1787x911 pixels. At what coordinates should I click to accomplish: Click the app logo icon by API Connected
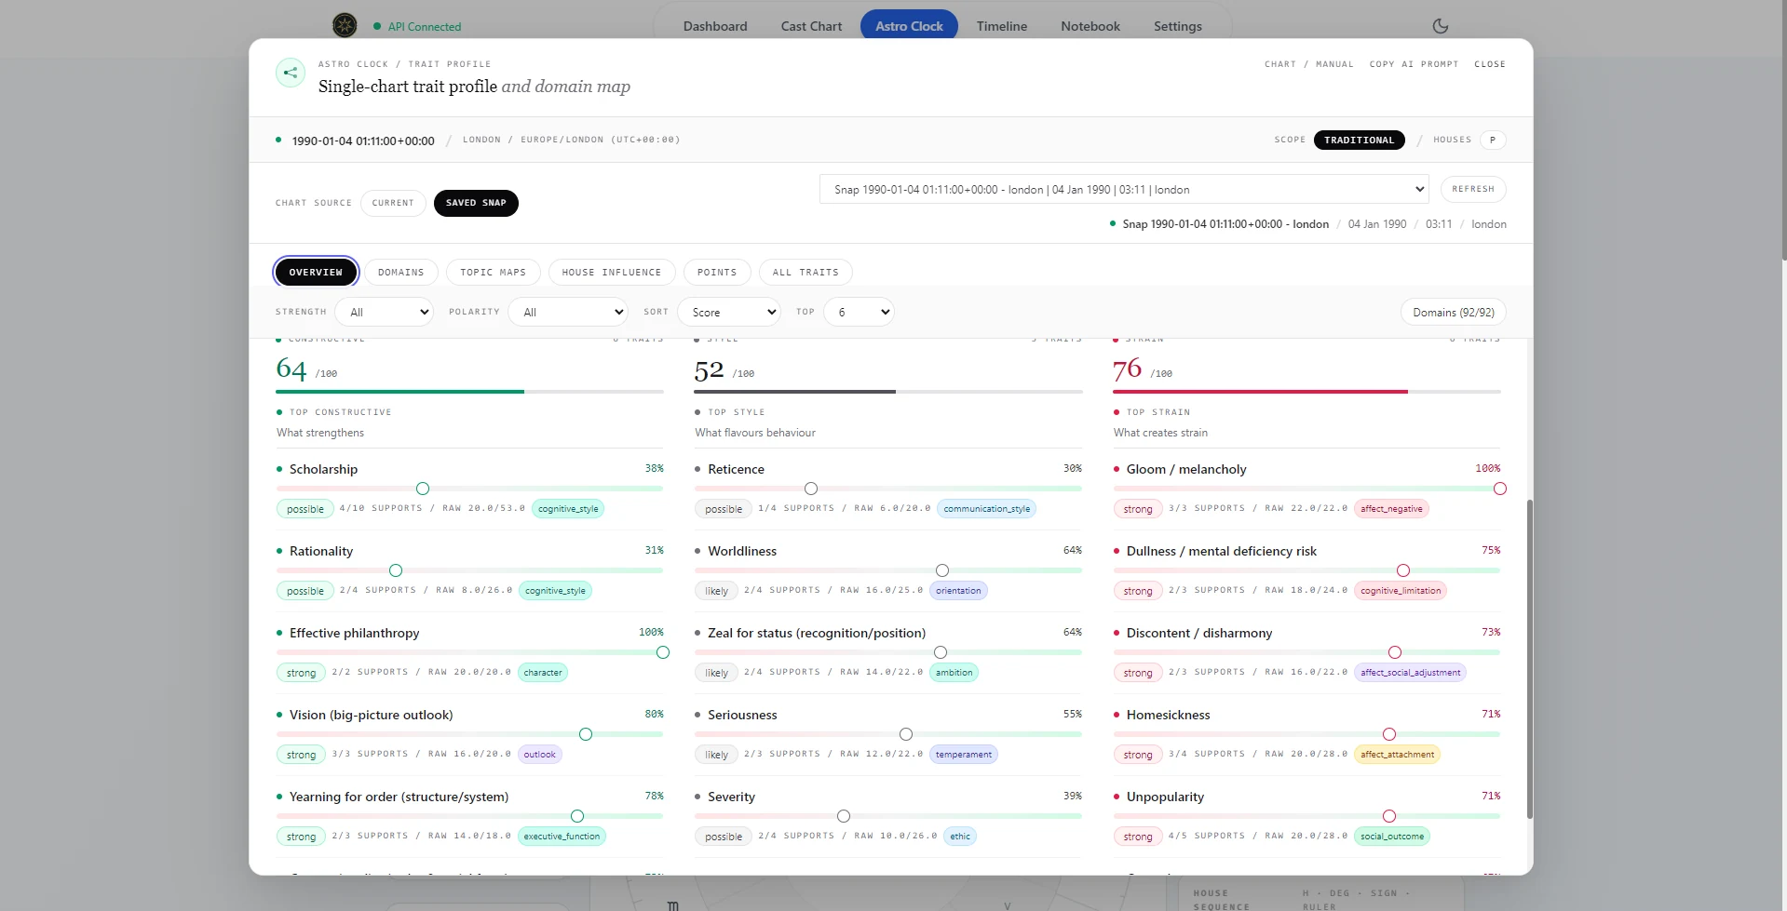coord(345,26)
